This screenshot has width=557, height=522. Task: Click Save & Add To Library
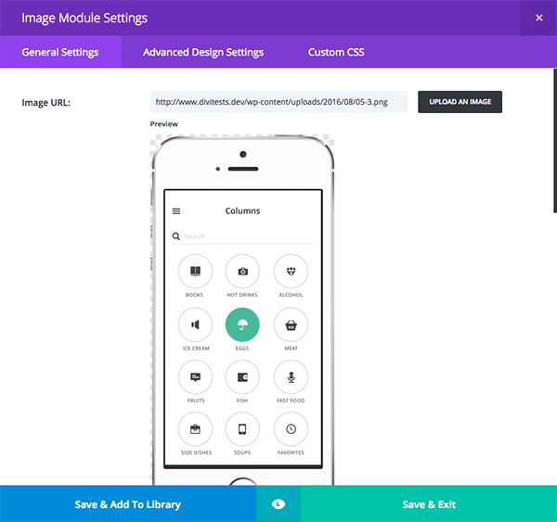(x=128, y=504)
